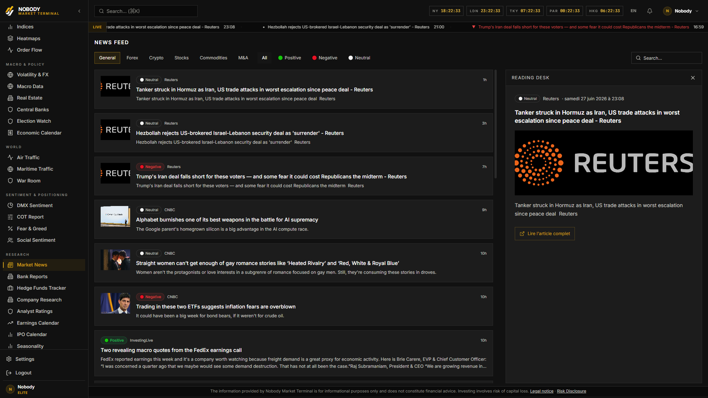Switch to the Crypto news tab
The width and height of the screenshot is (708, 398).
156,58
